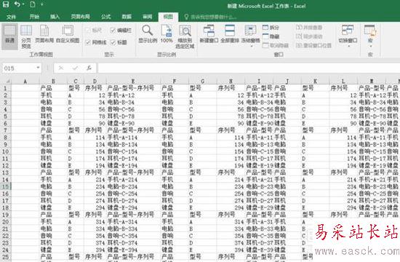Click the formula bar Enter checkmark icon

point(75,68)
